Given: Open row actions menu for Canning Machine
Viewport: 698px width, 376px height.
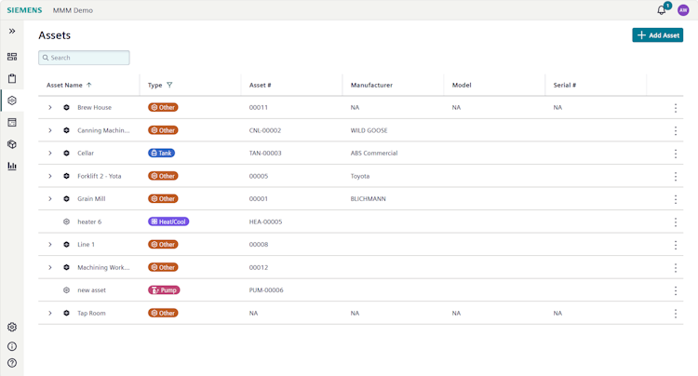Looking at the screenshot, I should point(676,130).
